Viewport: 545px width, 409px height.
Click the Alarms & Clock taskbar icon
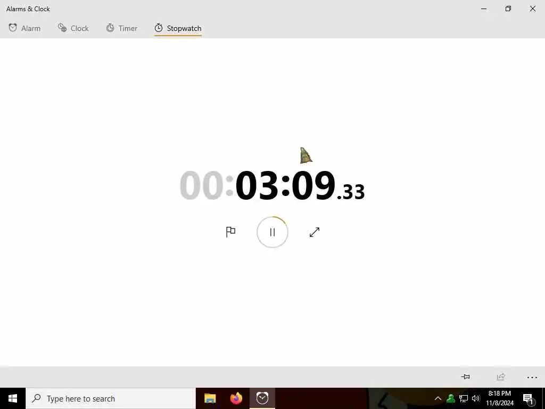(x=262, y=398)
